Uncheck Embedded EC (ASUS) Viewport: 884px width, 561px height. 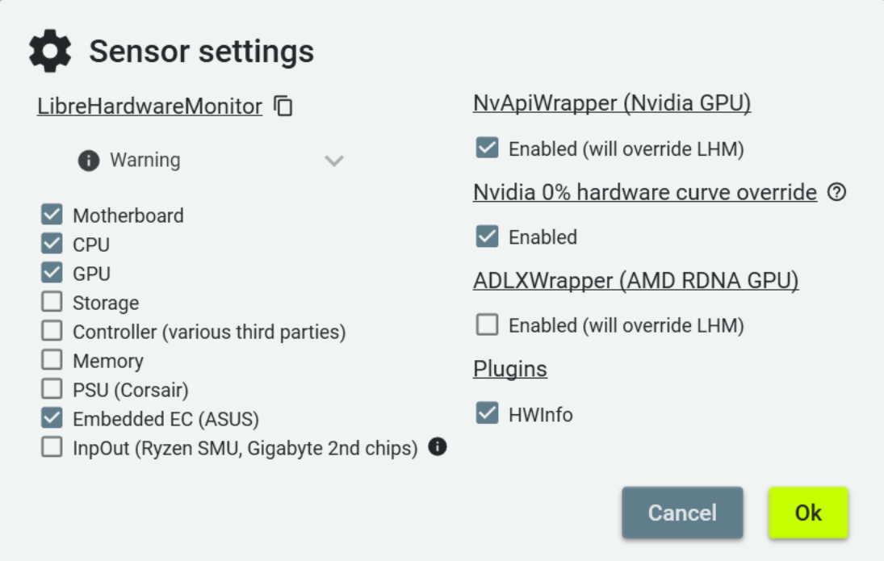click(52, 418)
